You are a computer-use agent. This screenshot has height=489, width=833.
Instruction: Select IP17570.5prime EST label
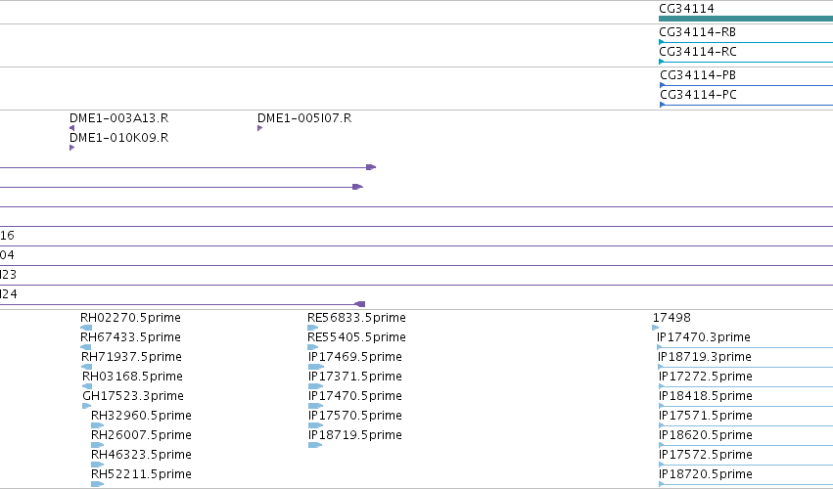(x=355, y=417)
